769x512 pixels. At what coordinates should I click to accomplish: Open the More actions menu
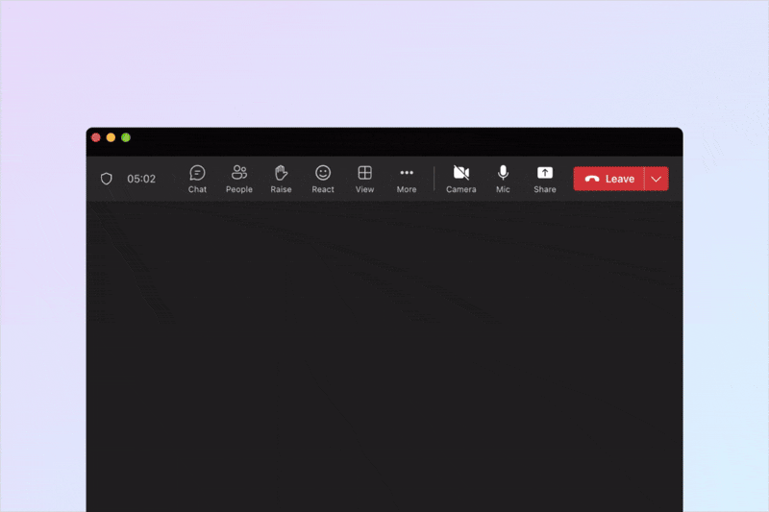(x=407, y=179)
